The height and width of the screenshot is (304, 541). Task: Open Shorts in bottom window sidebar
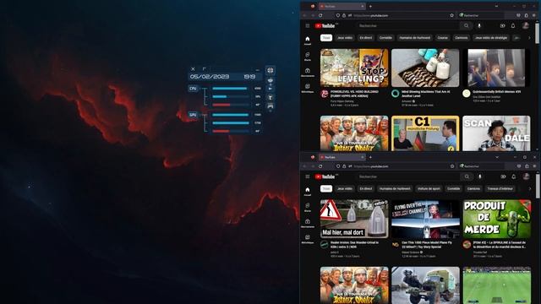click(x=308, y=207)
